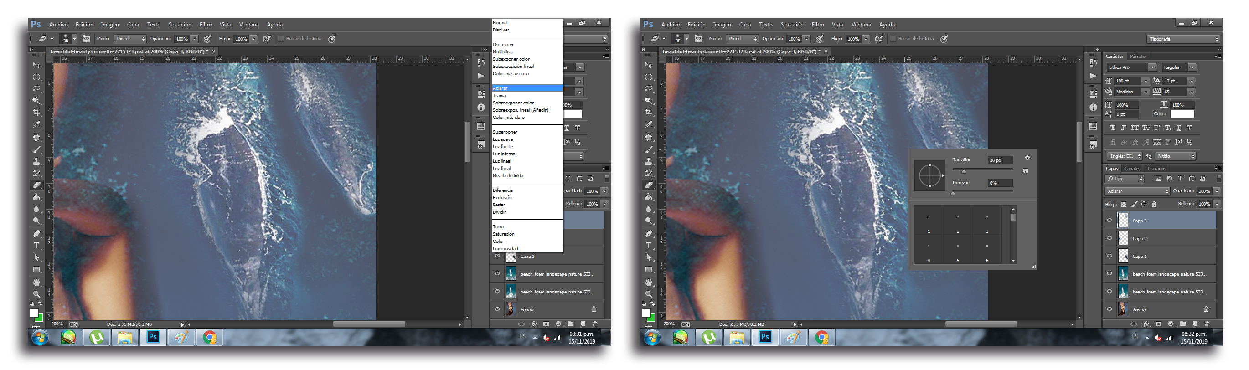Screen dimensions: 1249x370
Task: Select the Horizontal Type tool in right screenshot
Action: click(649, 246)
